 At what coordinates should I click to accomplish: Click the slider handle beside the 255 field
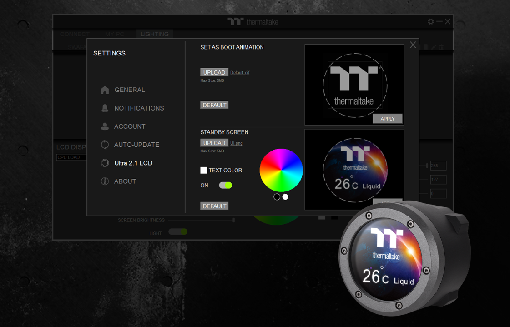pos(427,166)
